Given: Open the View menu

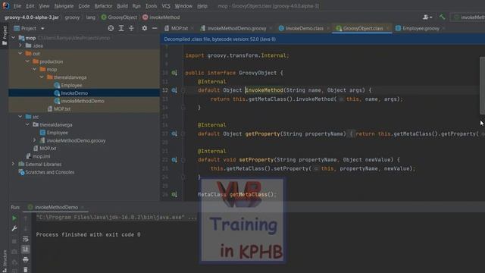Looking at the screenshot, I should (x=44, y=6).
